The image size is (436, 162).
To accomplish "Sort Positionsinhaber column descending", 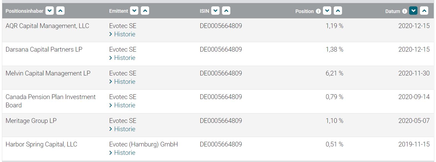I will (50, 11).
